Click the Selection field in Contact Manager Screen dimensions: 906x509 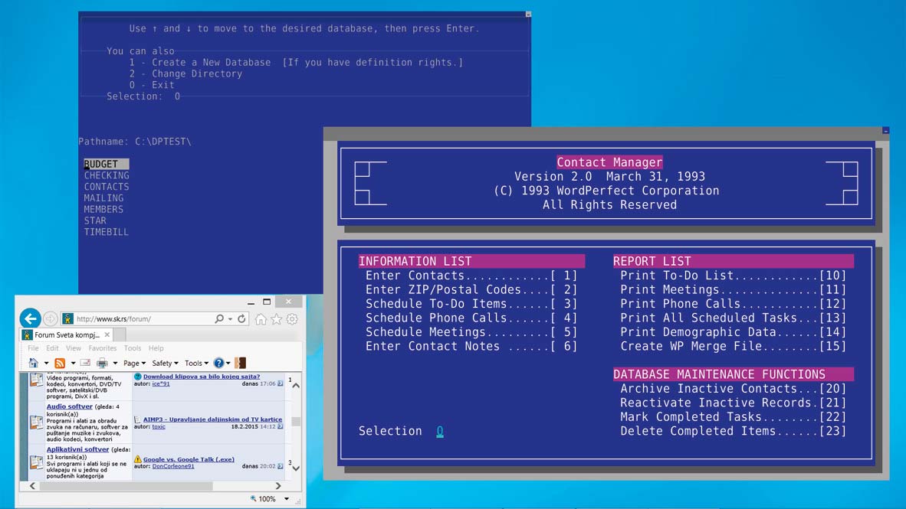(440, 431)
